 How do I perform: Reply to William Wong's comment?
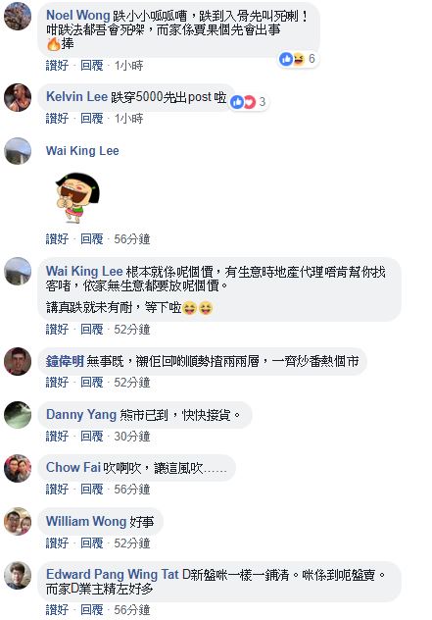coord(92,542)
